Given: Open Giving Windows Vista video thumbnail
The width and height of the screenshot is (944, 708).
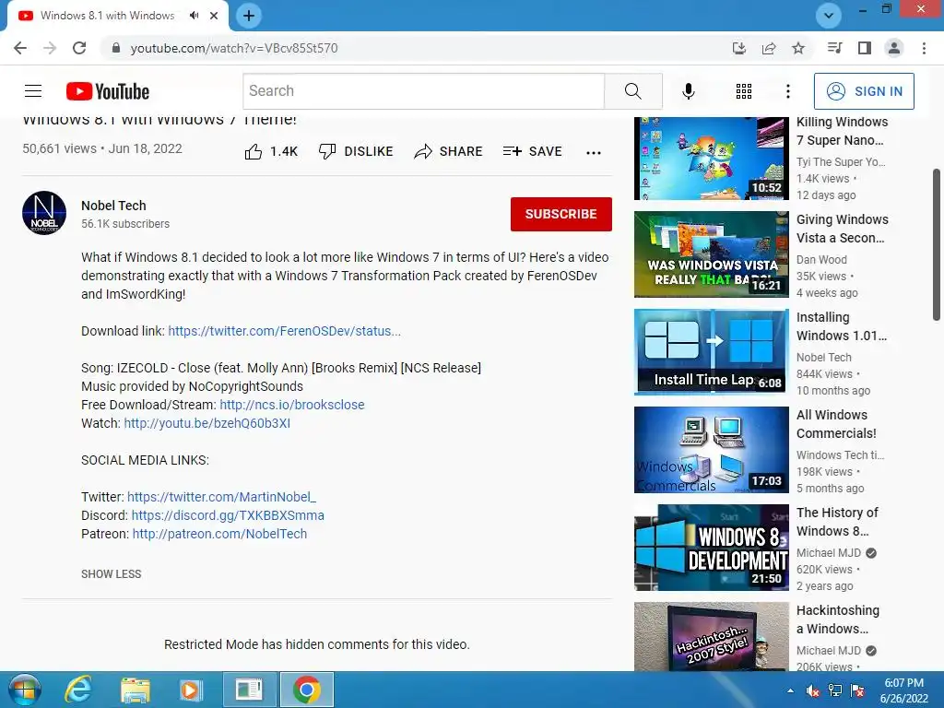Looking at the screenshot, I should coord(712,254).
